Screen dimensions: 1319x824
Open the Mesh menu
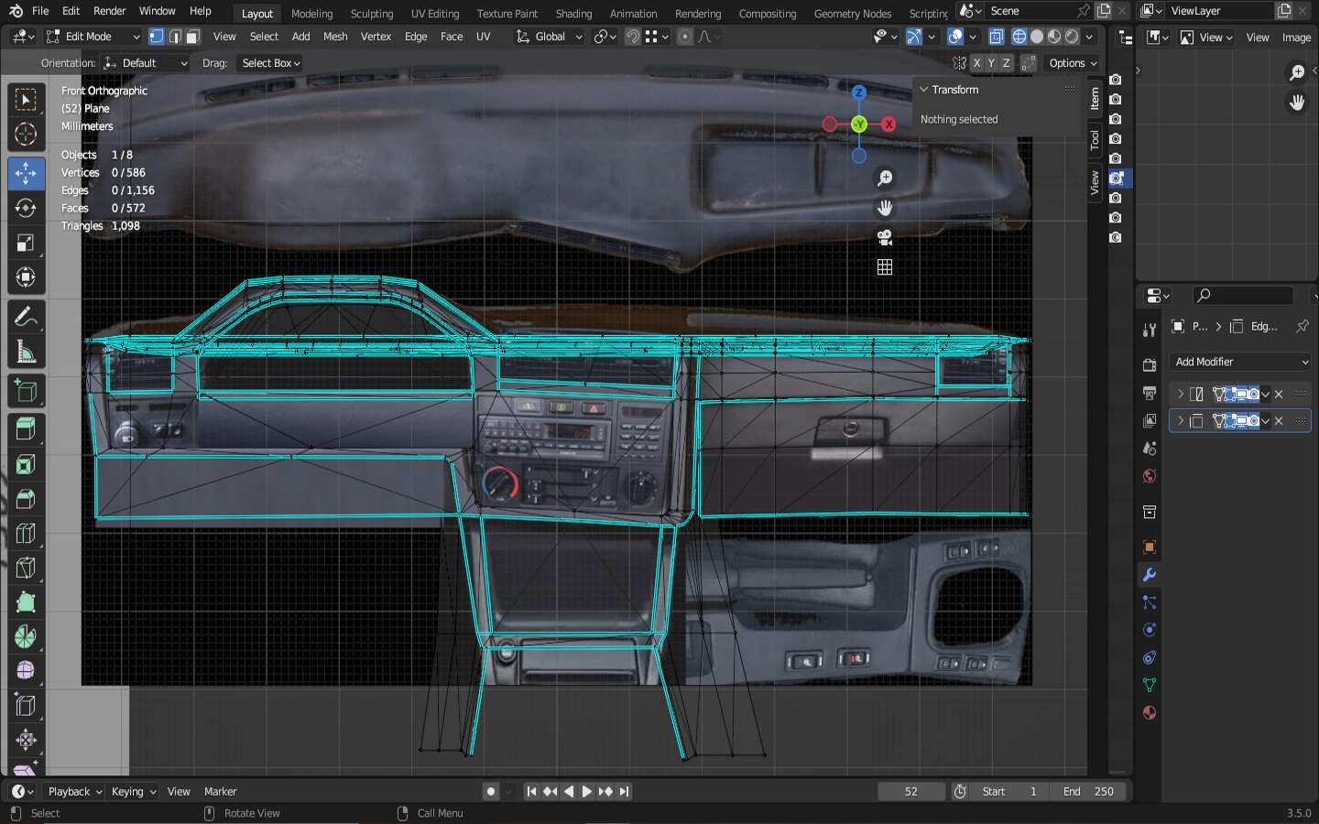[x=335, y=37]
